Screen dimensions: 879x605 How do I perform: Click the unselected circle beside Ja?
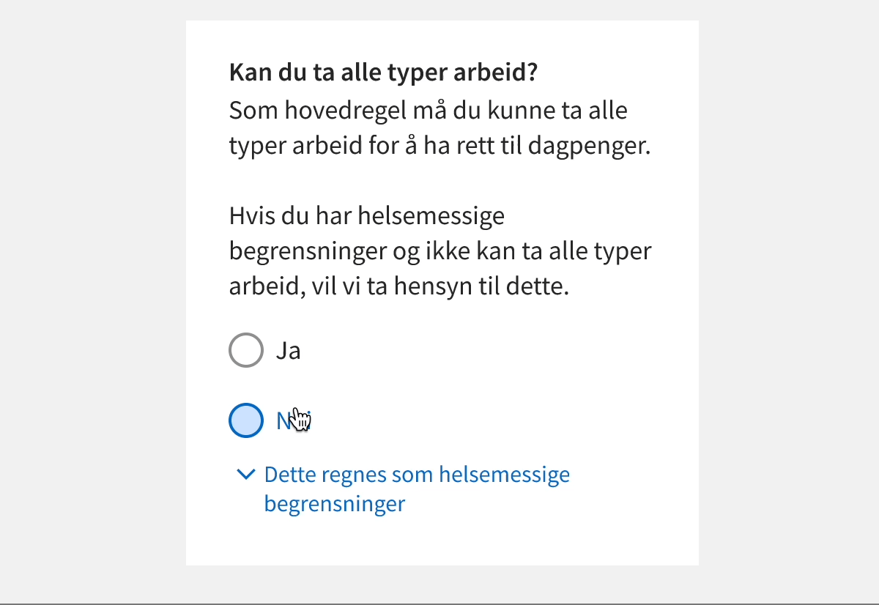click(245, 349)
